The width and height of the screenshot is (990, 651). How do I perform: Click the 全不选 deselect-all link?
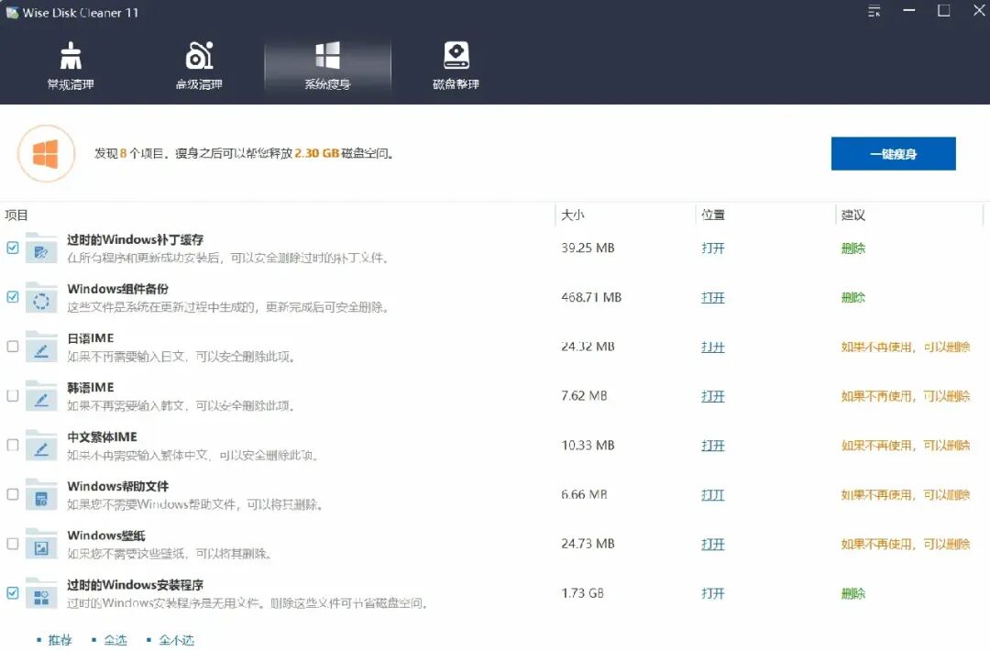177,640
